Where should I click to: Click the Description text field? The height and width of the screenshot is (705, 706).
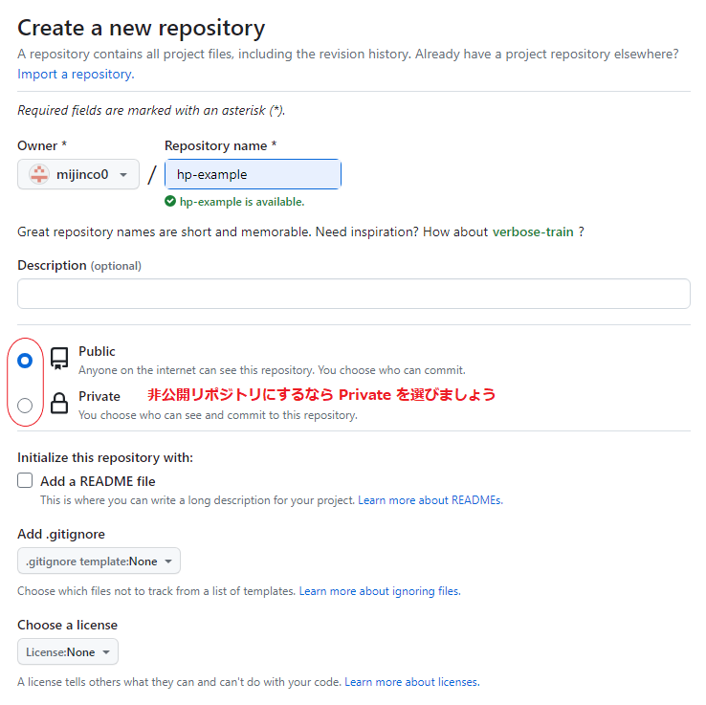353,294
